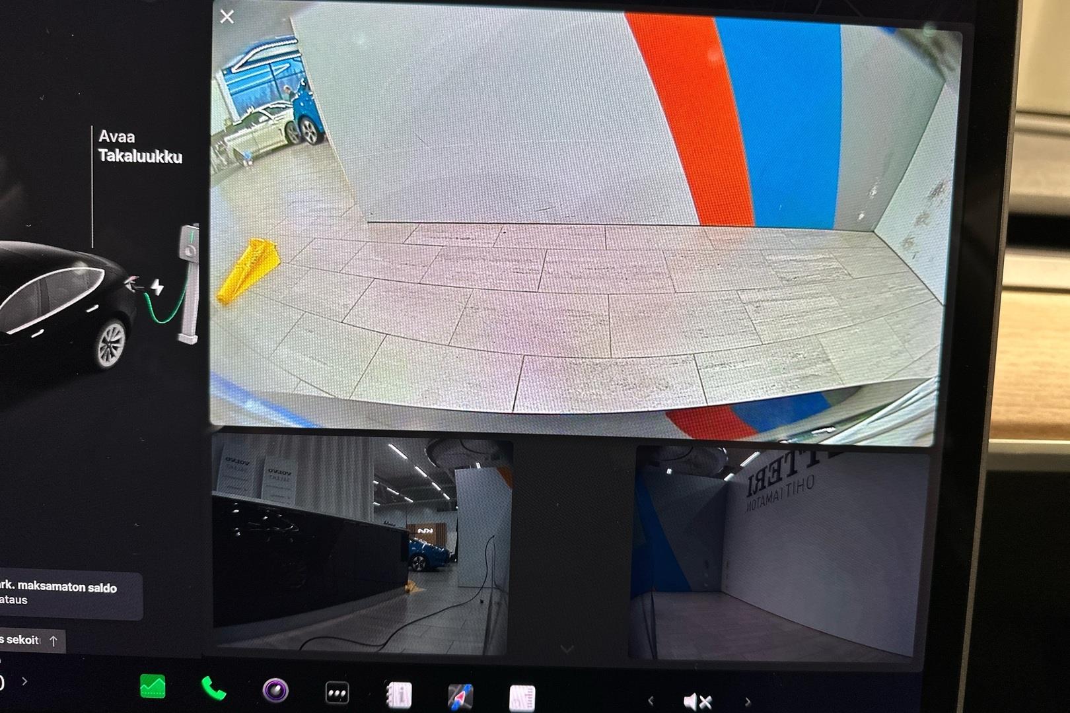Tap Avaa Takaluukku to open trunk
This screenshot has width=1070, height=713.
pyautogui.click(x=139, y=147)
